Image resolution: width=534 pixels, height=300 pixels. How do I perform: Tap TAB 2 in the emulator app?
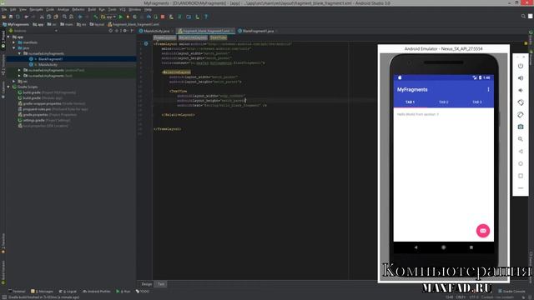click(x=443, y=102)
